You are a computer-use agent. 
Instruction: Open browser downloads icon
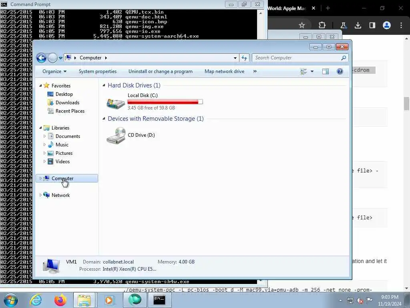[x=358, y=25]
